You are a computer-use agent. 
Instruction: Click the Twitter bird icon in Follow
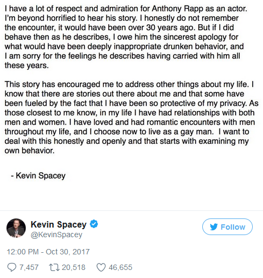coord(214,227)
